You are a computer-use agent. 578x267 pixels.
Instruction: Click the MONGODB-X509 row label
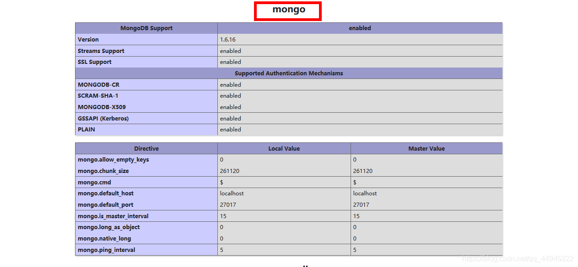click(102, 107)
